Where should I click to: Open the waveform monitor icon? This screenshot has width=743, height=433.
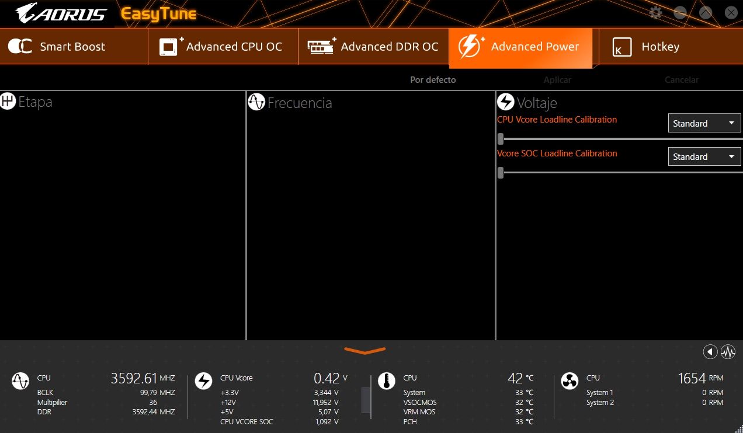tap(728, 351)
